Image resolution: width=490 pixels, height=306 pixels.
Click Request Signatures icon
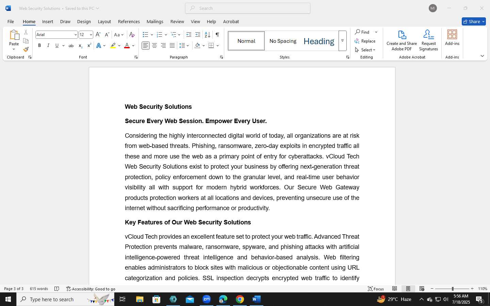429,40
